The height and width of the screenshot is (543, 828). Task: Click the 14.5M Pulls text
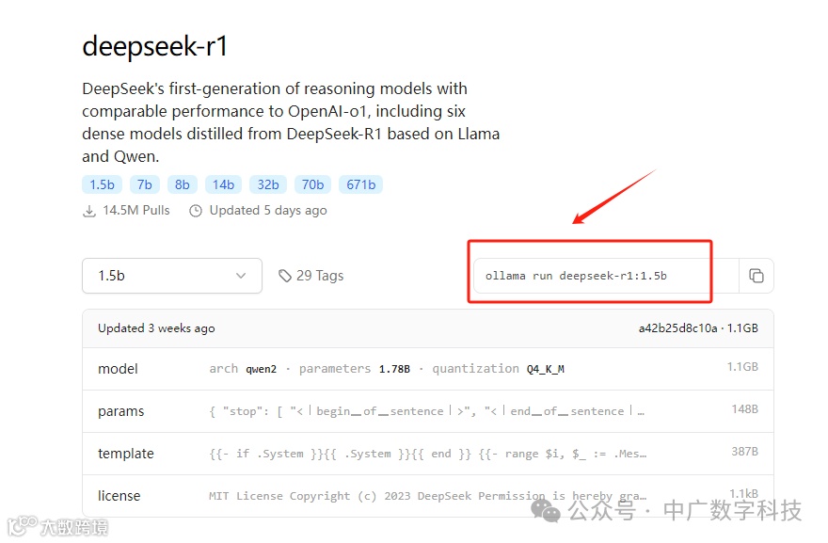point(136,210)
